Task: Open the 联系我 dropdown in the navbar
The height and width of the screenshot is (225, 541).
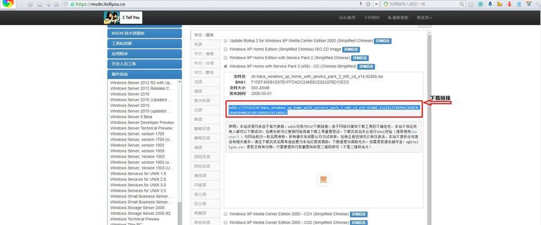Action: [x=424, y=18]
